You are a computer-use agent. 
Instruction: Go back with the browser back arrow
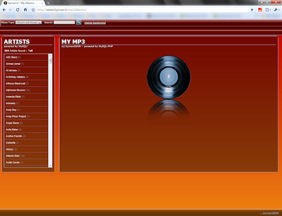click(4, 10)
